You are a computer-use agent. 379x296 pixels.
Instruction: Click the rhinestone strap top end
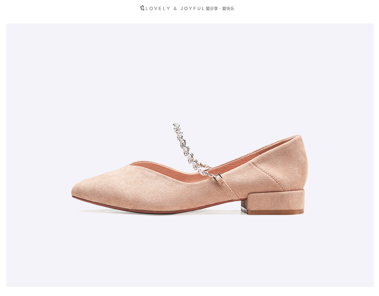click(x=176, y=126)
